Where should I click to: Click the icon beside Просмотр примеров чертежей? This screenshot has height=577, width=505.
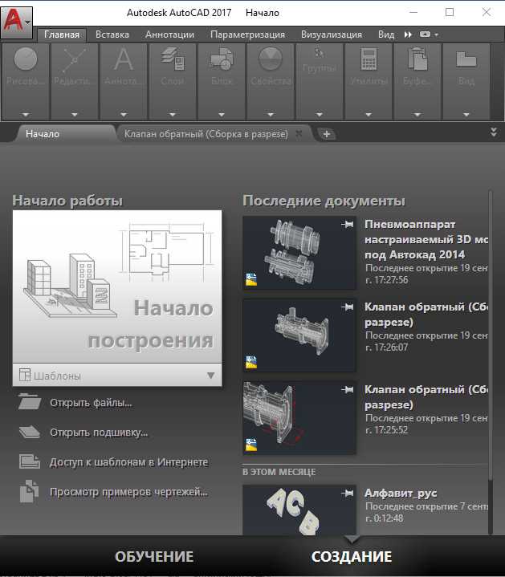pos(30,492)
